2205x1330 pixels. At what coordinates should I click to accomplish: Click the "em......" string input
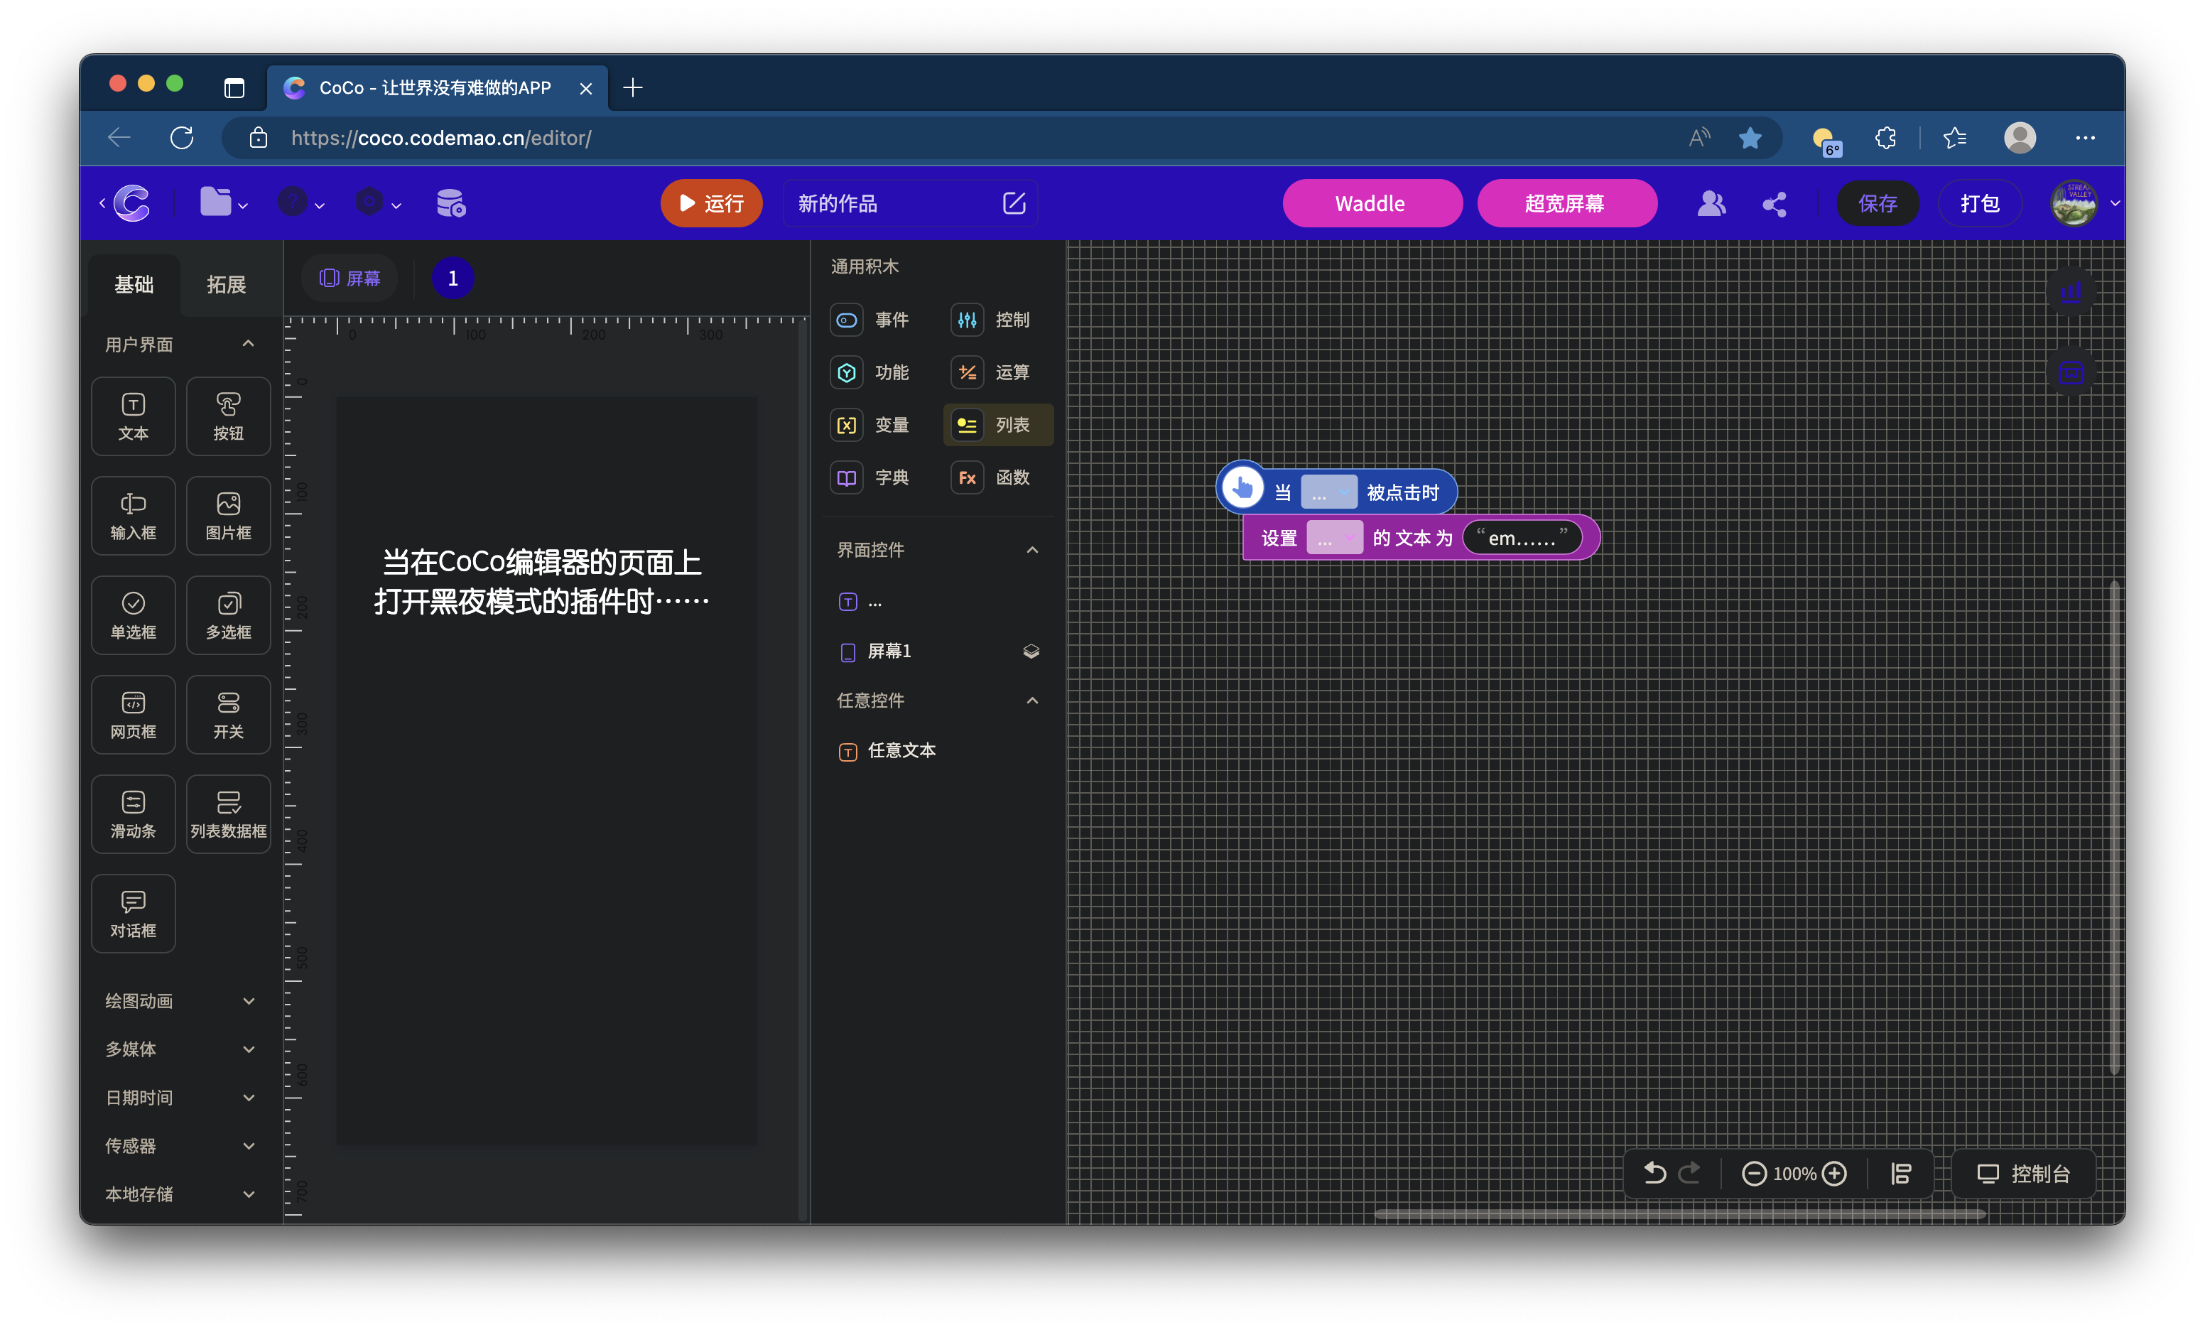(x=1522, y=538)
